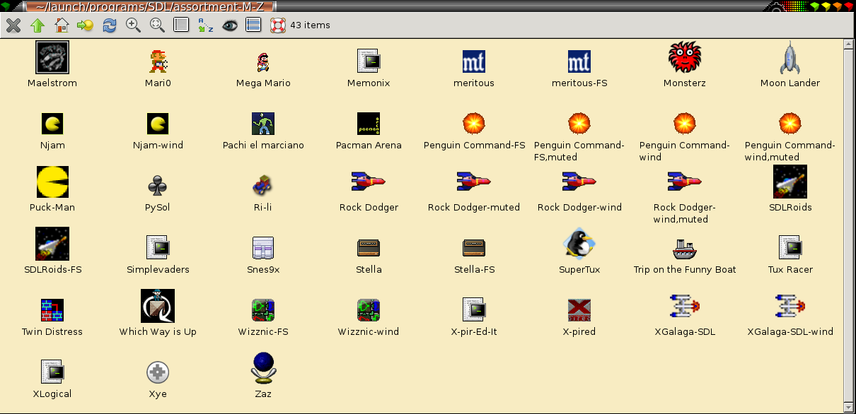Click the X-pir-Ed-It terminal icon
This screenshot has width=856, height=414.
point(474,310)
